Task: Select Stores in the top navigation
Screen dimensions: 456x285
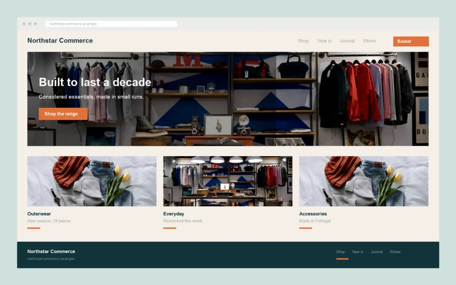Action: point(369,41)
